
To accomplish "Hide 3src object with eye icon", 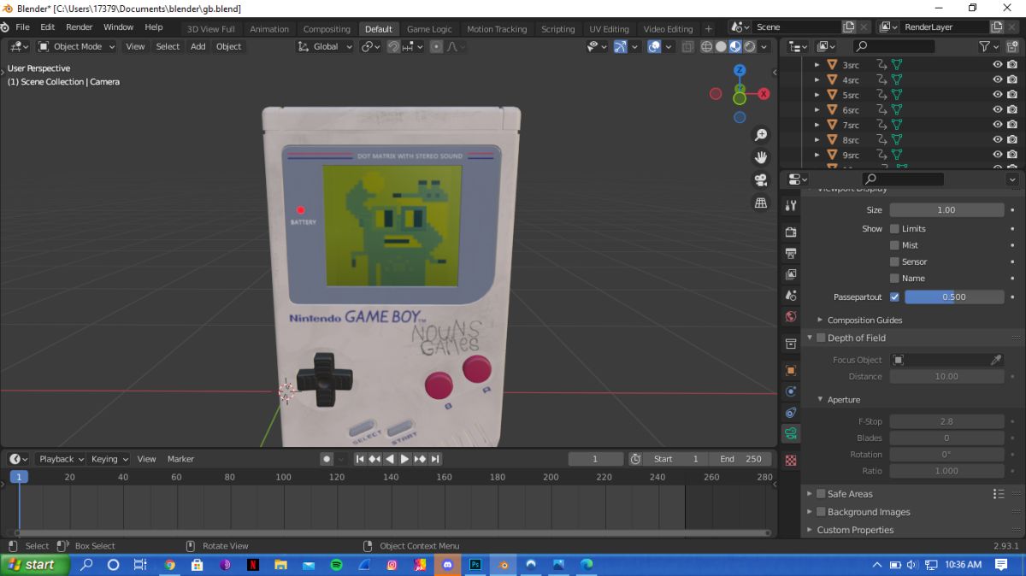I will pos(997,65).
